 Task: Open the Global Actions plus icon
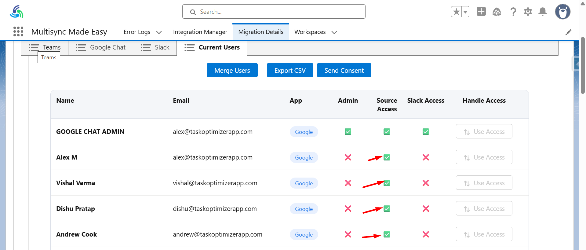coord(481,11)
